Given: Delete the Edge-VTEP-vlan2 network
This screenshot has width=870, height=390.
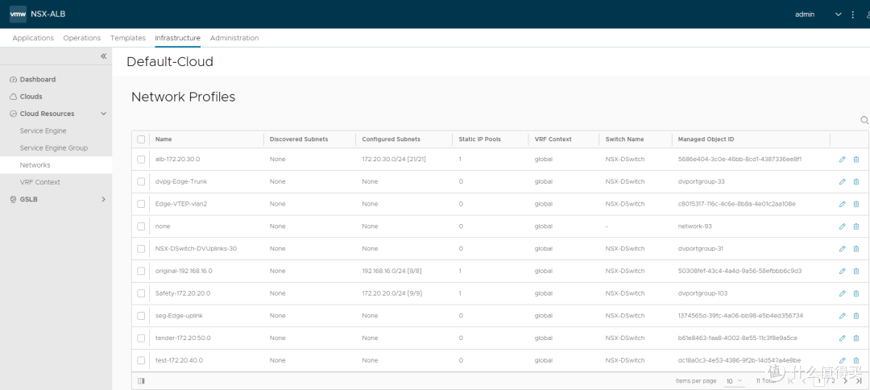Looking at the screenshot, I should pos(856,204).
